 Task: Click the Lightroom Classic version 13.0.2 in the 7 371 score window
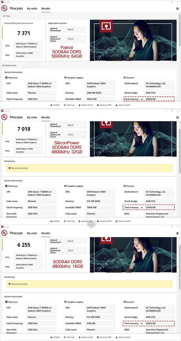(70, 39)
